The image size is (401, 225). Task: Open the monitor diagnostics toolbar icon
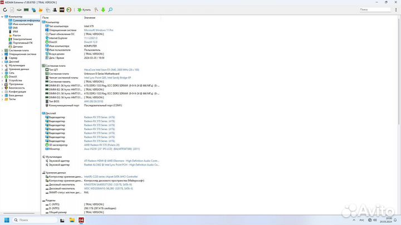[33, 9]
